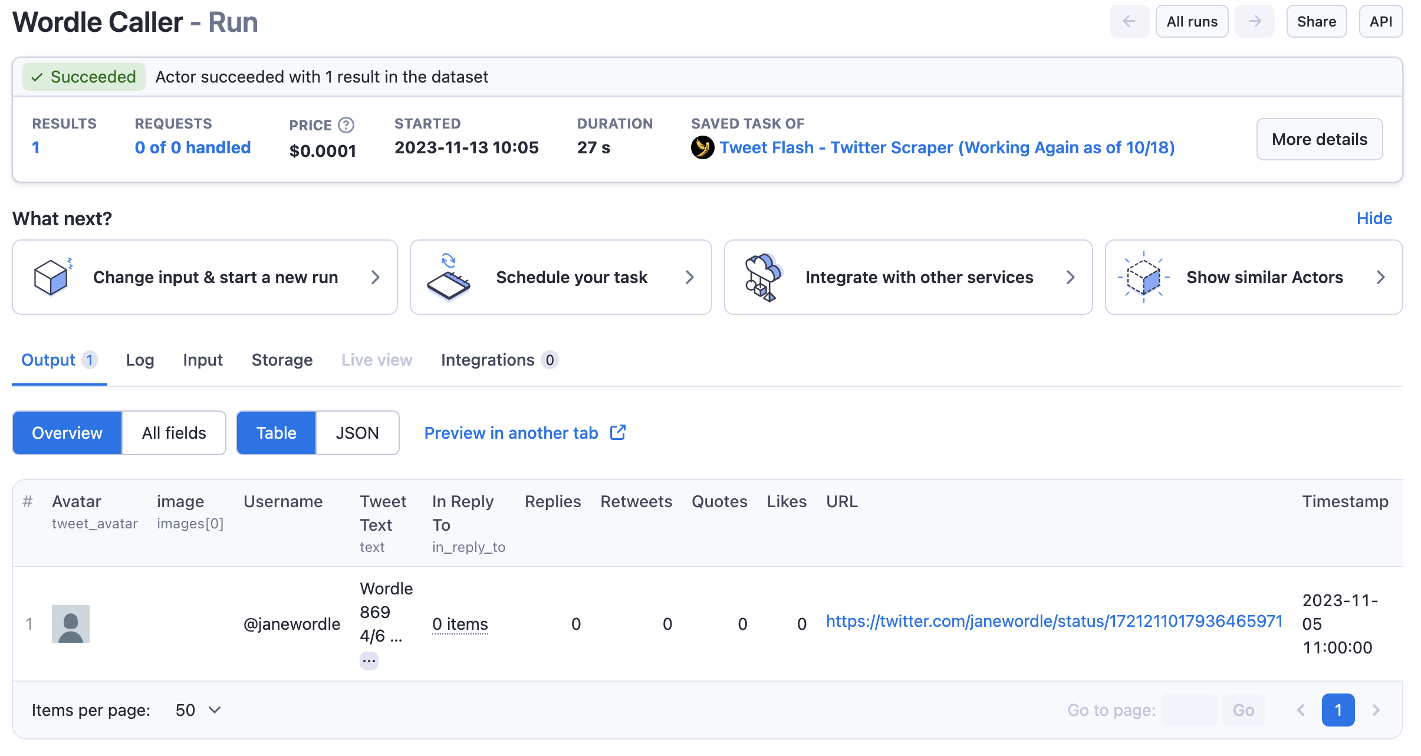Switch to the Log tab
1421x756 pixels.
click(140, 360)
